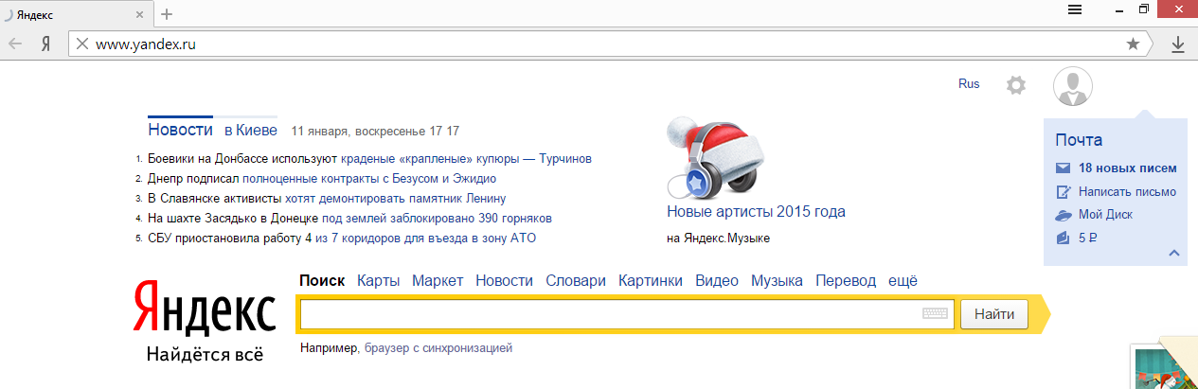1198x389 pixels.
Task: Open settings gear icon on Yandex page
Action: coord(1016,85)
